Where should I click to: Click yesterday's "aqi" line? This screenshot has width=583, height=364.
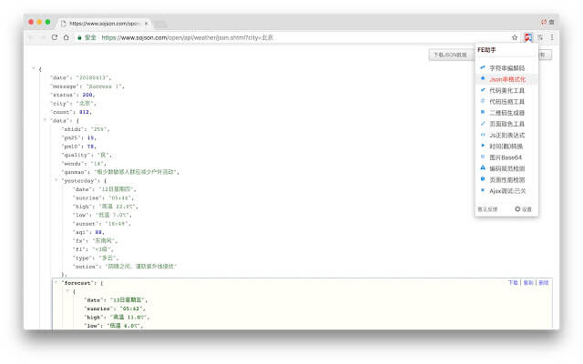click(88, 232)
